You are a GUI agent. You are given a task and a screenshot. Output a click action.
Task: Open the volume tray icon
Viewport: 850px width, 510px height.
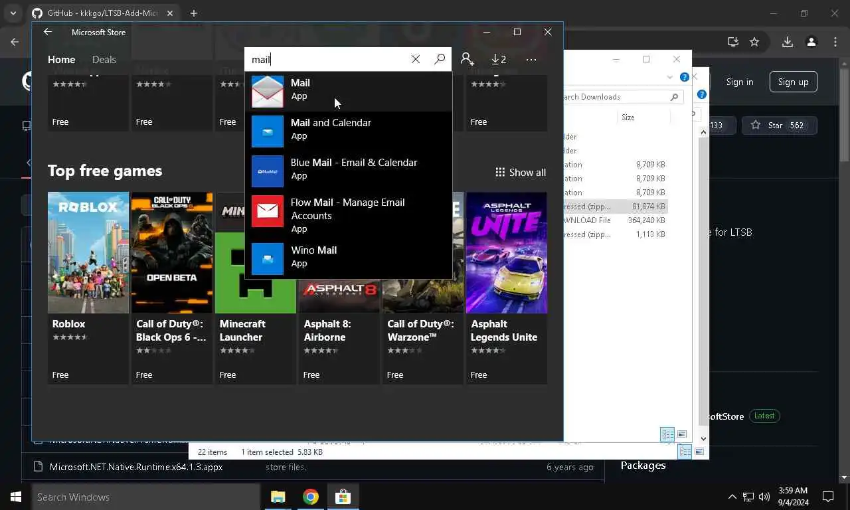click(764, 497)
